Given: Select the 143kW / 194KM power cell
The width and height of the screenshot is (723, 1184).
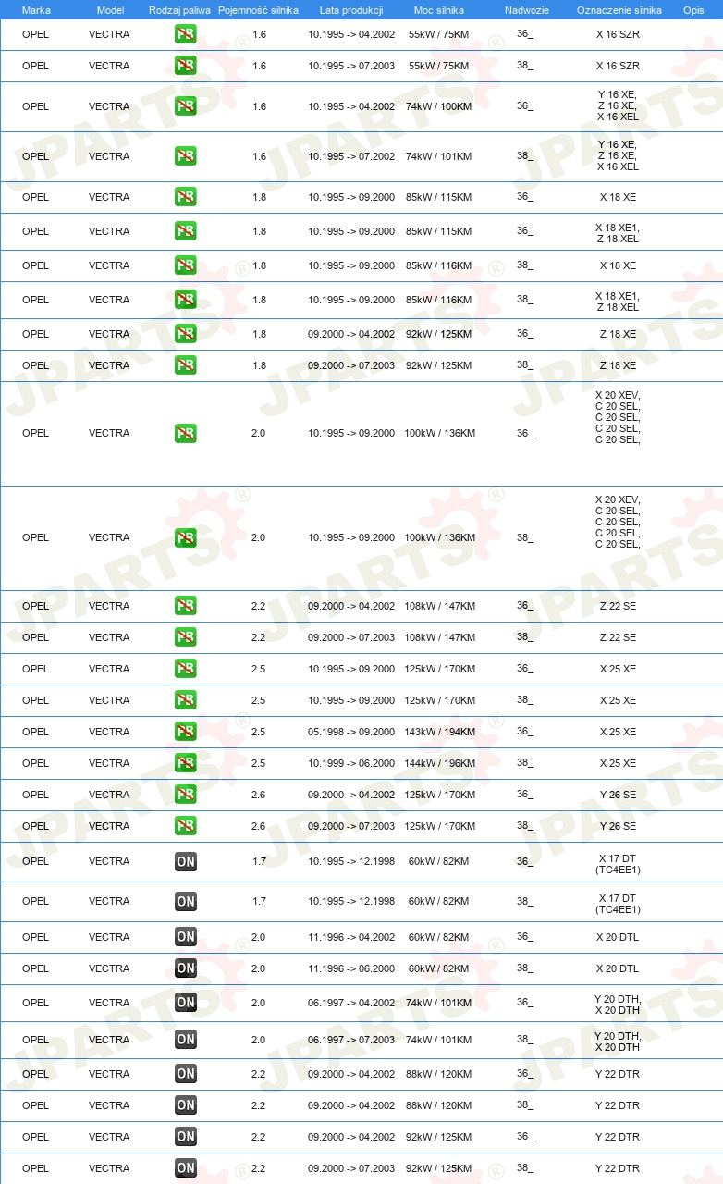Looking at the screenshot, I should point(440,732).
